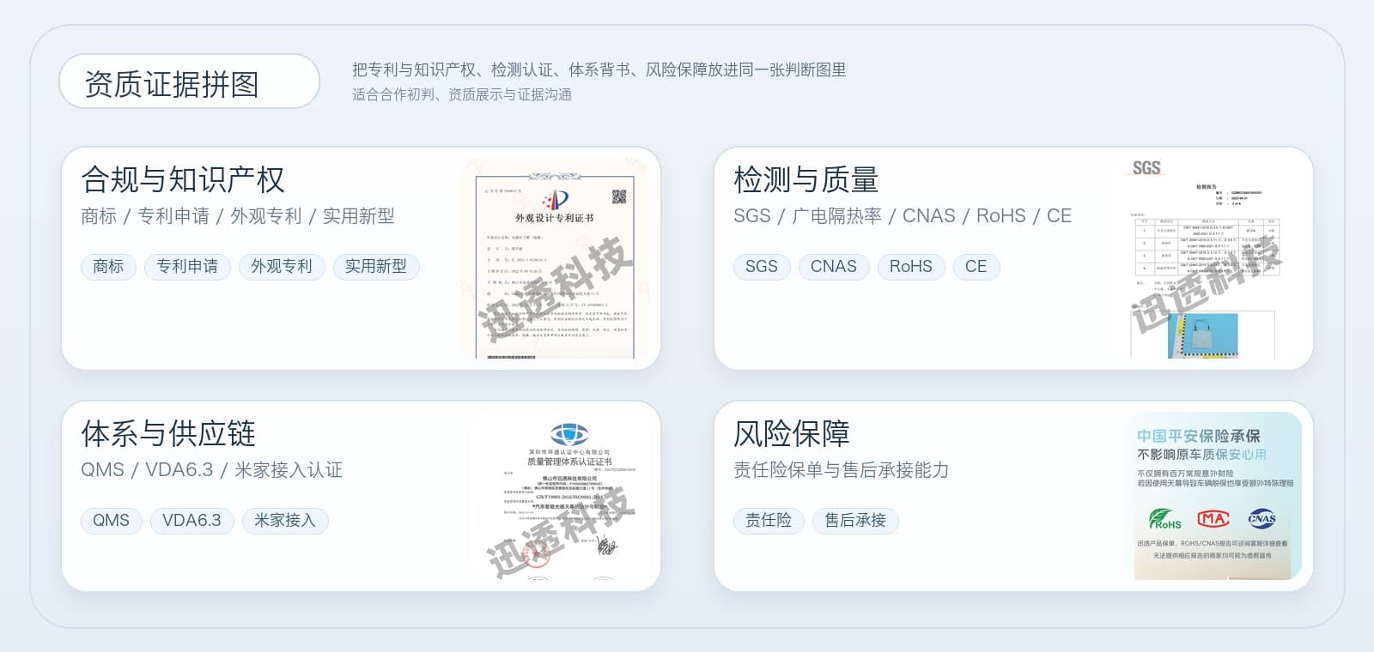This screenshot has height=652, width=1374.
Task: Open the 外观设计专利证书 certificate thumbnail
Action: [x=555, y=258]
